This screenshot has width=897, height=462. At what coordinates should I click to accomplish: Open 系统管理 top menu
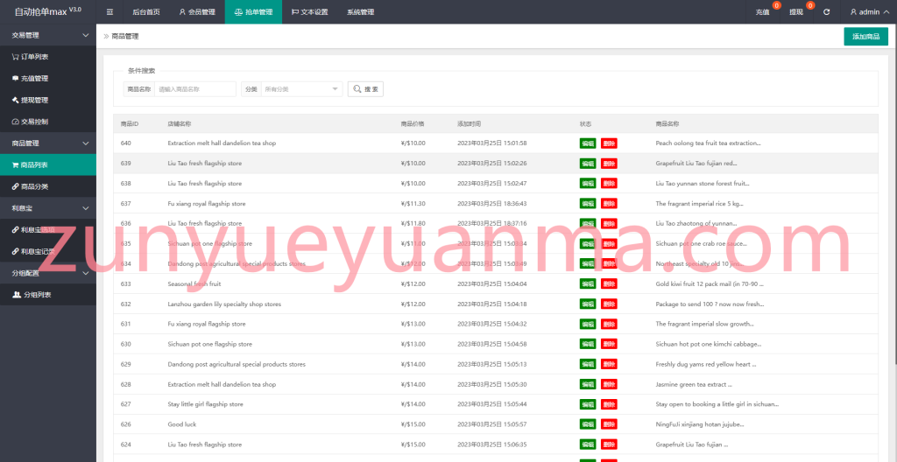(x=360, y=12)
